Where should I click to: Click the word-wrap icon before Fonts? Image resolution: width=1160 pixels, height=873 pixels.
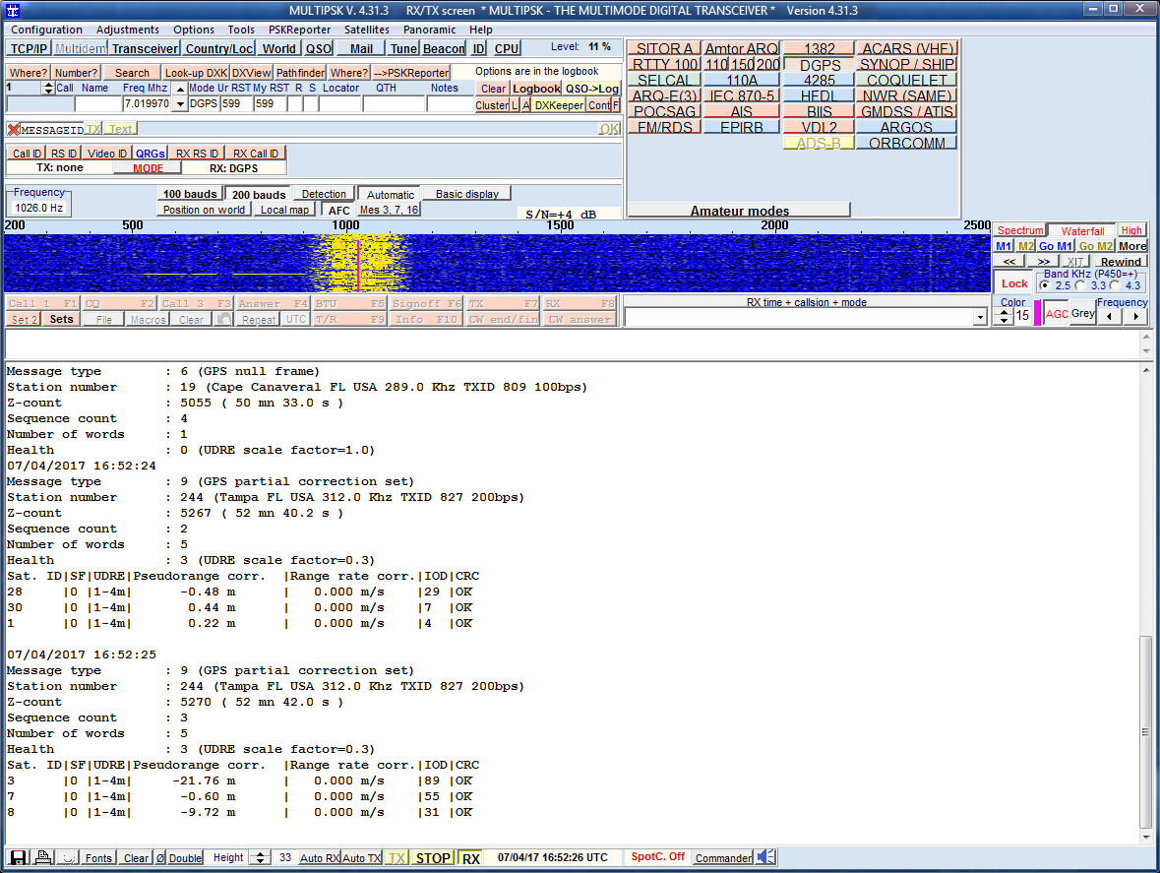69,857
